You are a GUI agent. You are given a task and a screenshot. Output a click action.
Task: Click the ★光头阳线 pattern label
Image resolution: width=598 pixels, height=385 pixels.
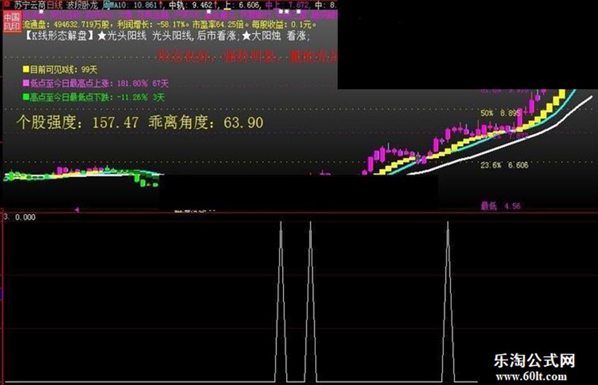(x=121, y=36)
